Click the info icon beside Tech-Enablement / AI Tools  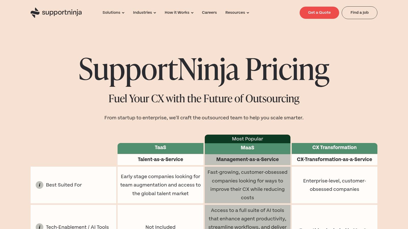pyautogui.click(x=40, y=227)
